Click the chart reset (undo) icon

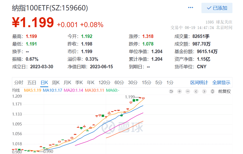click(171, 91)
